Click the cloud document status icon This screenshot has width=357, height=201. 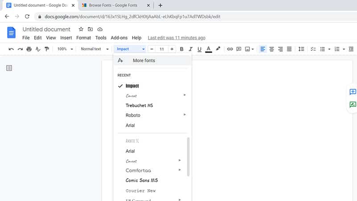[100, 29]
